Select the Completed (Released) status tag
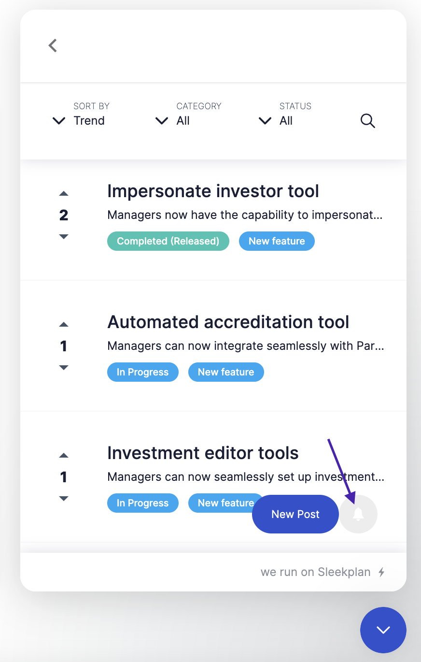This screenshot has height=662, width=421. (168, 241)
